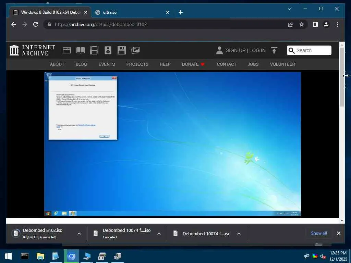Expand options for Debombed 8102.iso download
Viewport: 351px width, 263px height.
79,234
